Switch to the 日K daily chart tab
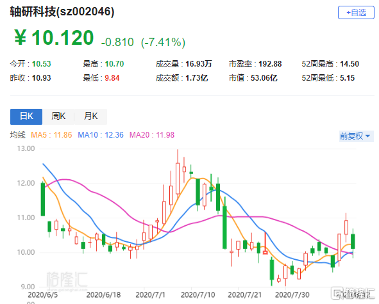The image size is (379, 304). click(x=26, y=116)
